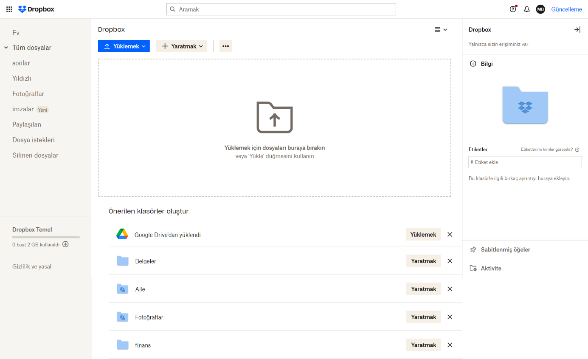588x359 pixels.
Task: Collapse the Tüm dosyalar chevron
Action: point(6,48)
